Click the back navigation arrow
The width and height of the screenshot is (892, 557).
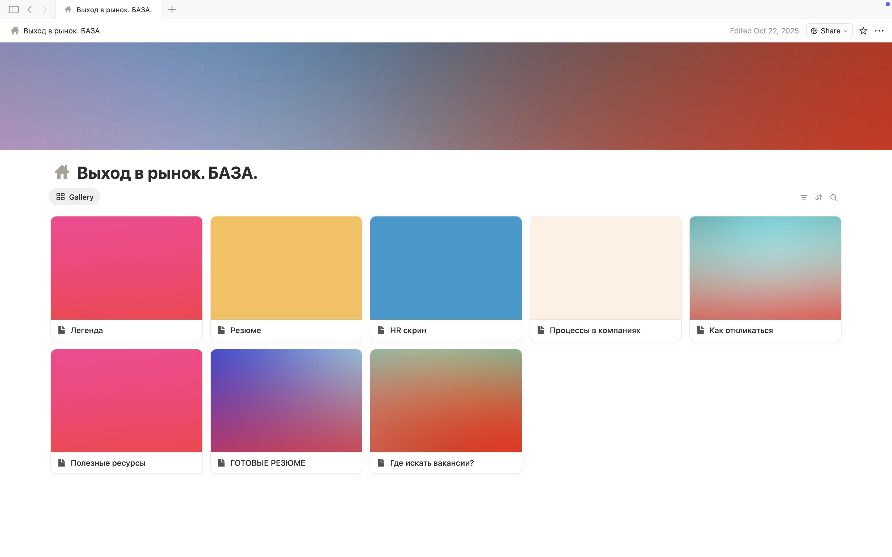29,10
